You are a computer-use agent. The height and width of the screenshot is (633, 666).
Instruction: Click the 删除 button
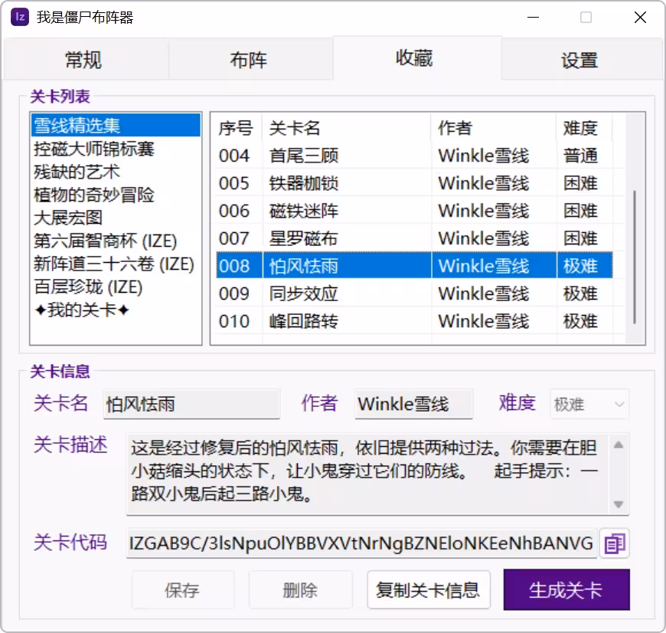pyautogui.click(x=300, y=590)
